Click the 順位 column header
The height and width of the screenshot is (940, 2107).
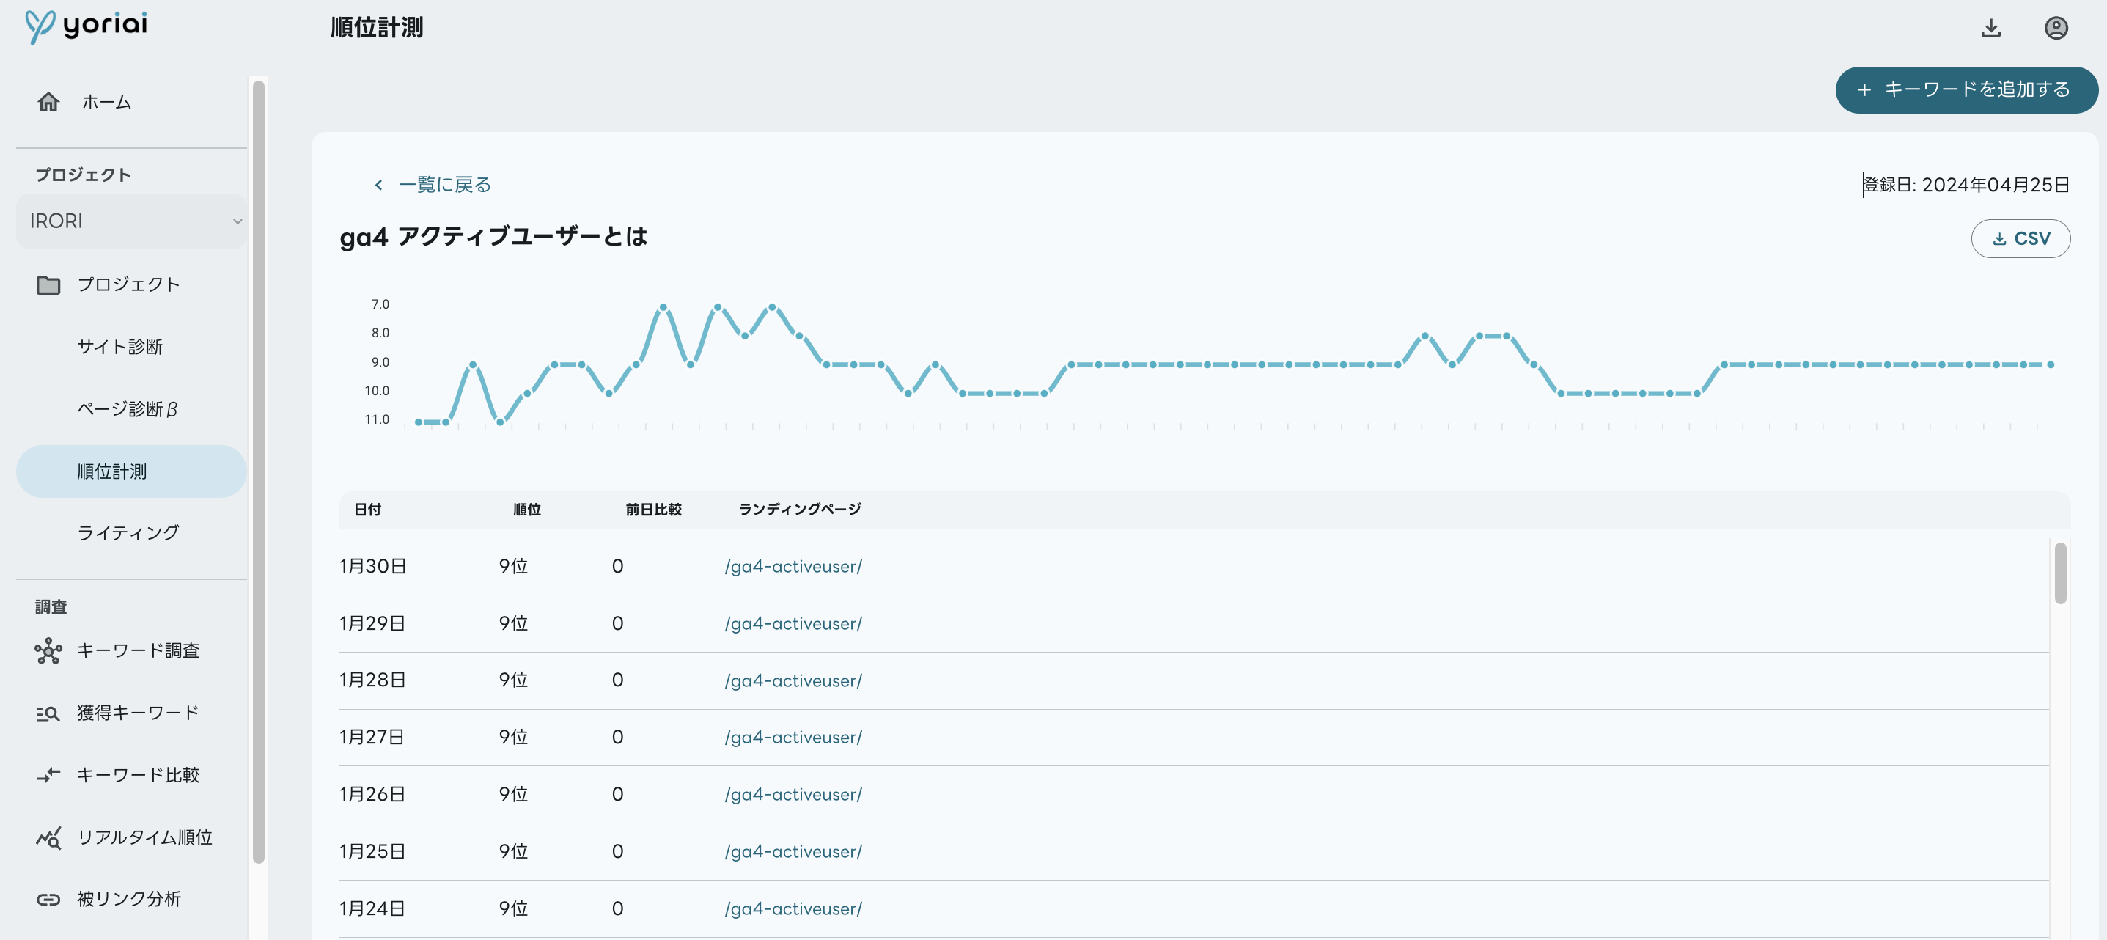tap(526, 510)
